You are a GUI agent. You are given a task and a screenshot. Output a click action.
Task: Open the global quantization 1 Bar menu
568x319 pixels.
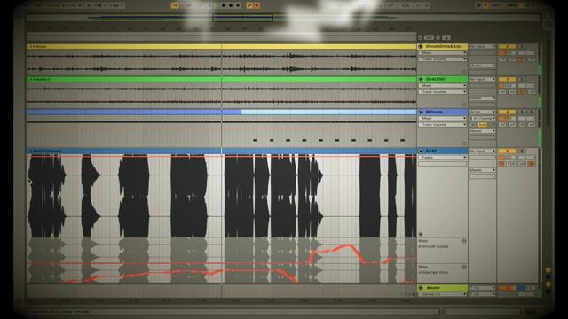pyautogui.click(x=116, y=5)
